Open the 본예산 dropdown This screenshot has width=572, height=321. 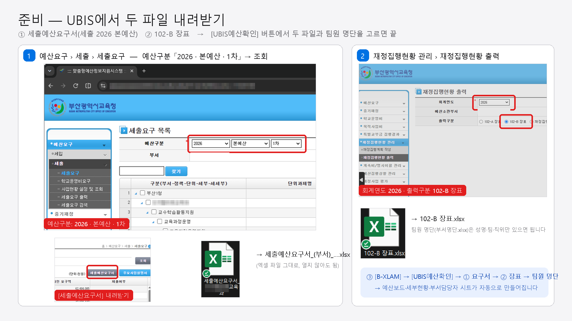250,144
